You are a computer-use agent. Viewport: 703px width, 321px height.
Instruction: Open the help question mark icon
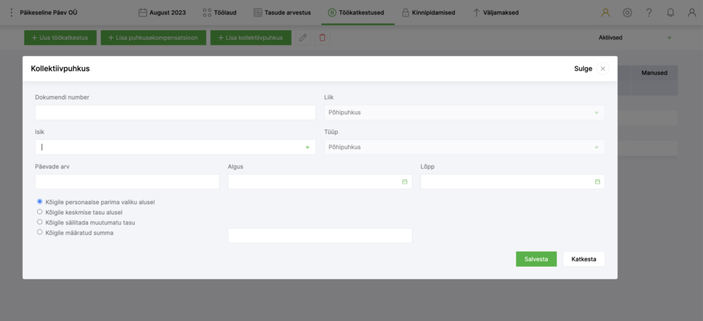(649, 12)
